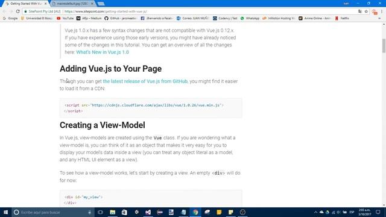The width and height of the screenshot is (386, 217).
Task: View site security info via the padlock icon
Action: pyautogui.click(x=25, y=11)
